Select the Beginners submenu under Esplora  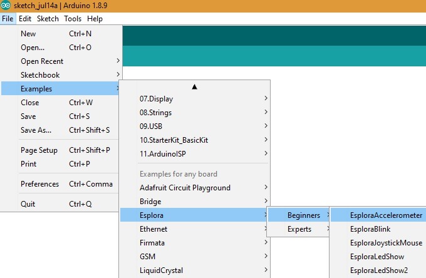click(x=299, y=215)
